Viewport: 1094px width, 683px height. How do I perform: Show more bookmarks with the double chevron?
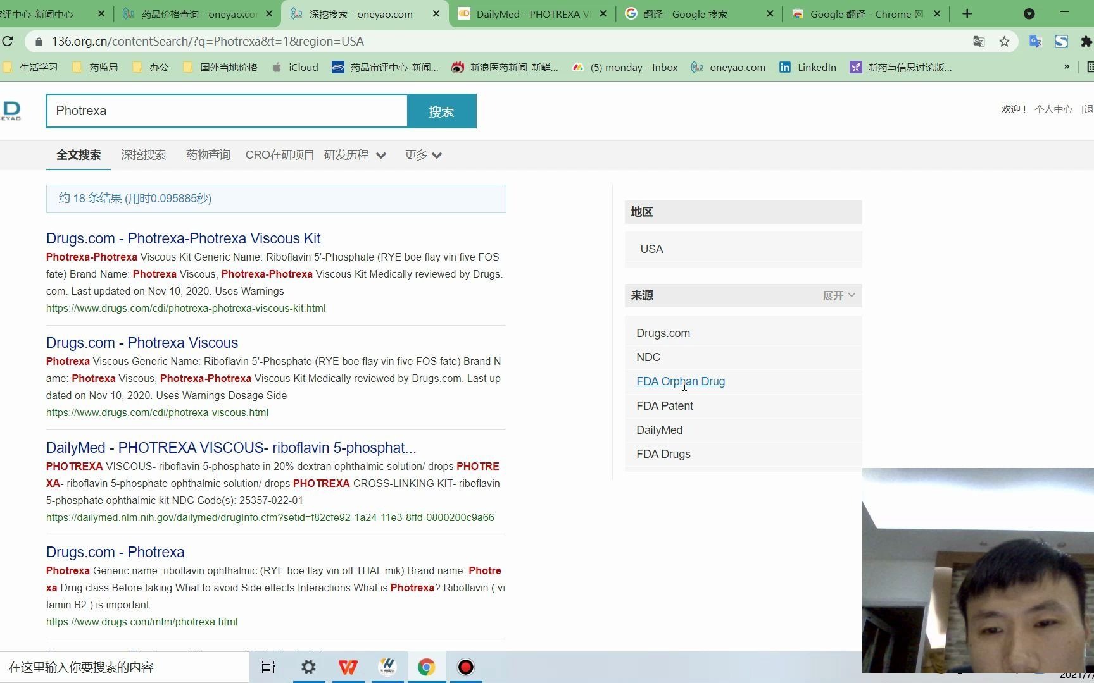pos(1066,66)
